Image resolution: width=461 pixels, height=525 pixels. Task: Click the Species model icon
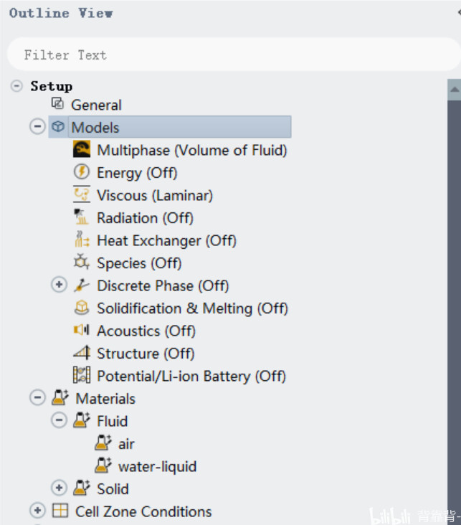(82, 262)
